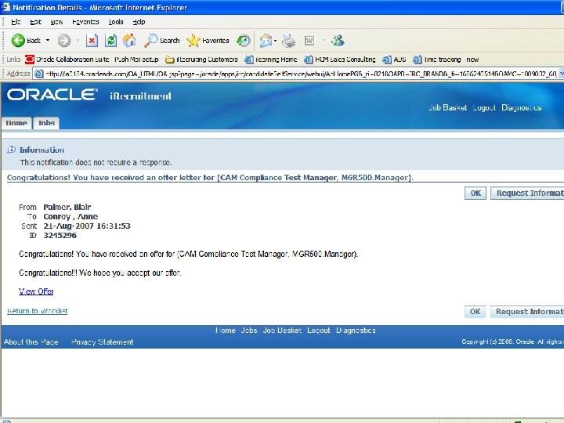This screenshot has height=423, width=564.
Task: Open Favorites star in toolbar
Action: [208, 40]
